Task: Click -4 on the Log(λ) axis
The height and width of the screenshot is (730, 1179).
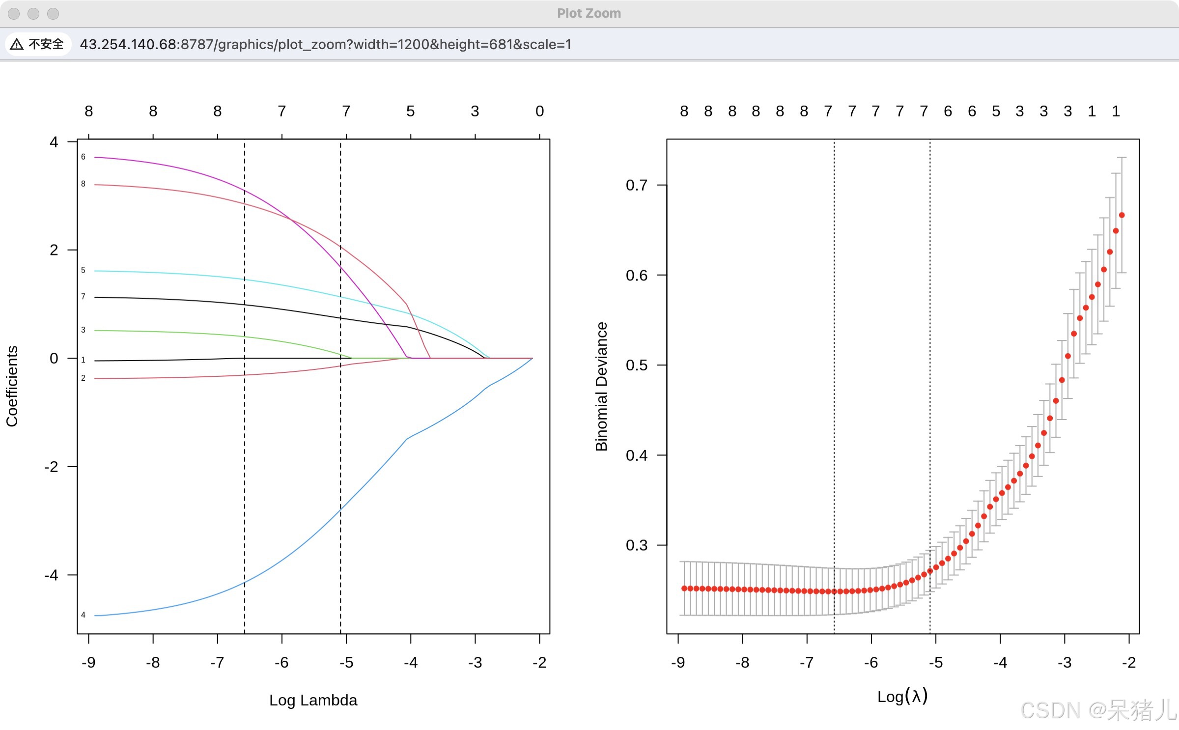Action: (x=1000, y=663)
